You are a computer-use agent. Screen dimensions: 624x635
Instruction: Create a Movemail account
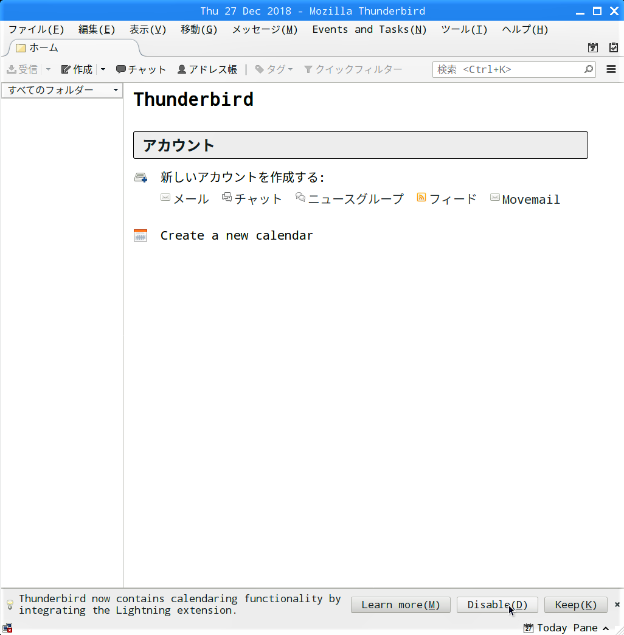tap(525, 199)
